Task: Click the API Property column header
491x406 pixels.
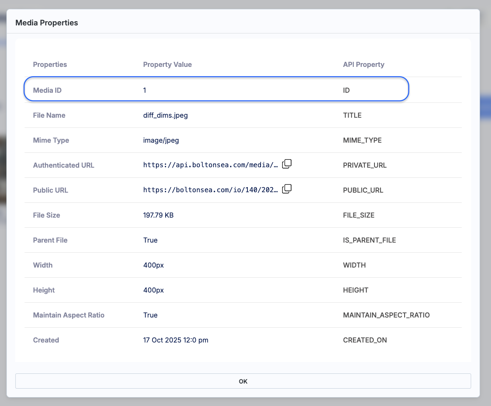Action: coord(363,64)
